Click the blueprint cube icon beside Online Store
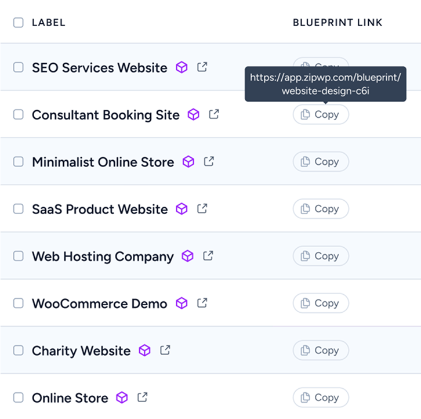Screen dimensions: 421x419 tap(122, 398)
